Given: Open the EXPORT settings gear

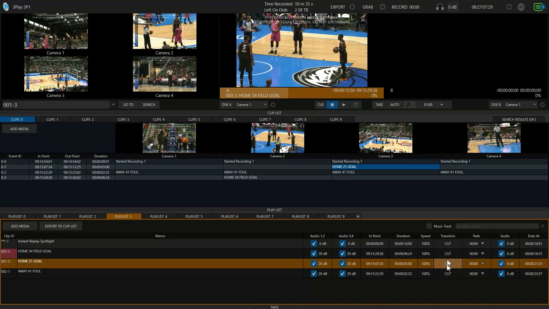Looking at the screenshot, I should click(352, 7).
